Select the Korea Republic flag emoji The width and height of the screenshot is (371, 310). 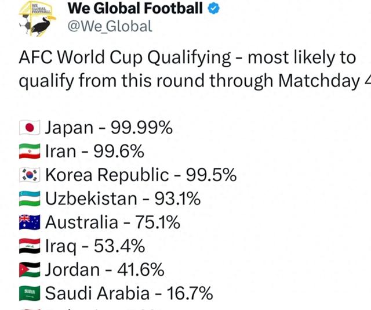click(x=30, y=175)
